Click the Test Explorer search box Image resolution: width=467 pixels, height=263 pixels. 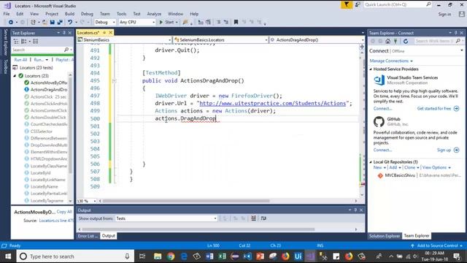click(37, 50)
